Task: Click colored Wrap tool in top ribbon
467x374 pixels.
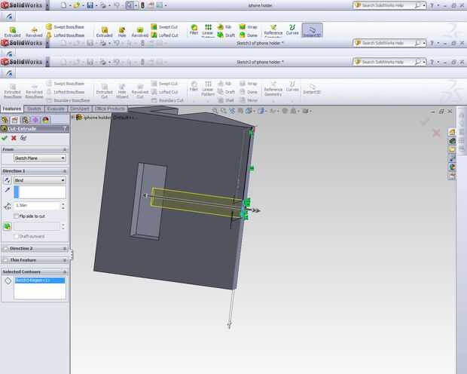Action: [248, 27]
